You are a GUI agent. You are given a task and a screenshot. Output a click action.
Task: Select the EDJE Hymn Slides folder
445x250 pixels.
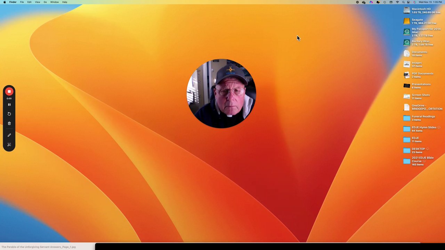(406, 129)
